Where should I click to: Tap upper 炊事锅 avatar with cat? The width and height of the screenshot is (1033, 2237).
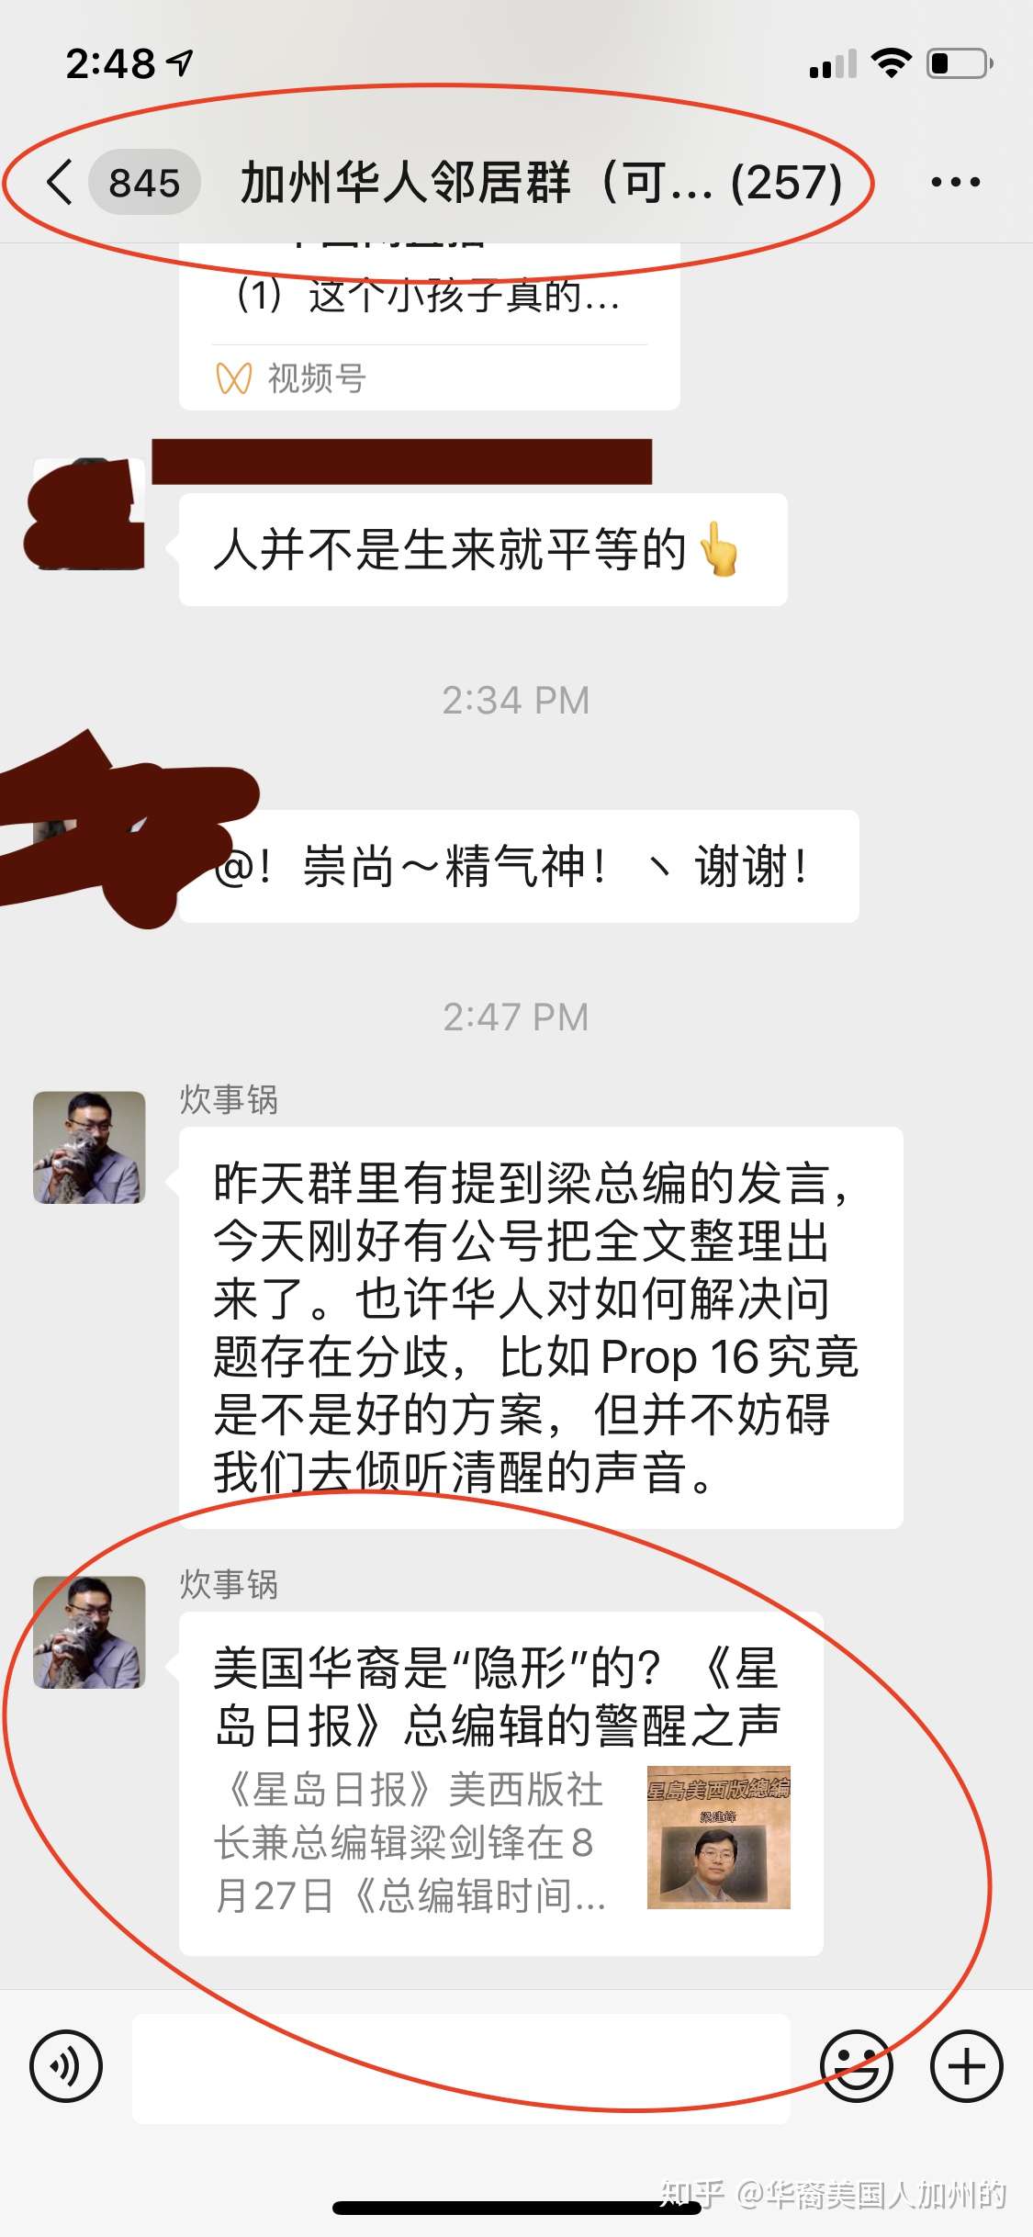(89, 1147)
